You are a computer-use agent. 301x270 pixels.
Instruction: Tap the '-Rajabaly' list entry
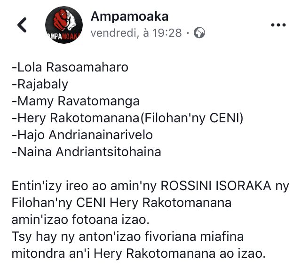pyautogui.click(x=40, y=85)
